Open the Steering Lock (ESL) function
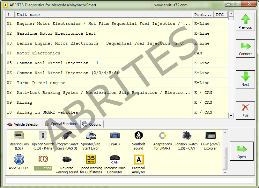259x188 pixels. 19,141
